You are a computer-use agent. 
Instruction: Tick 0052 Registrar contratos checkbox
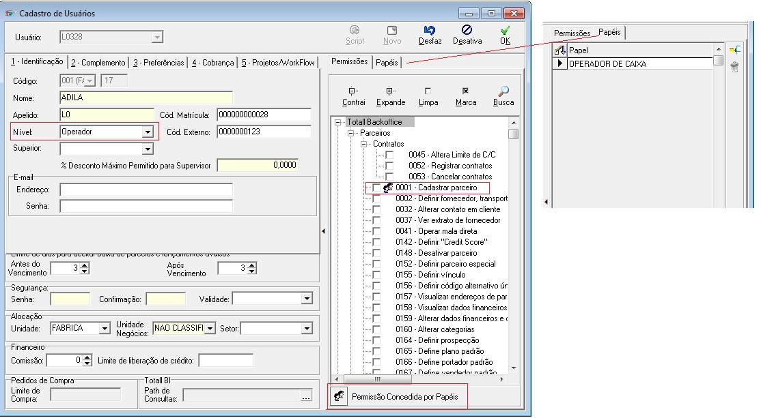[389, 166]
